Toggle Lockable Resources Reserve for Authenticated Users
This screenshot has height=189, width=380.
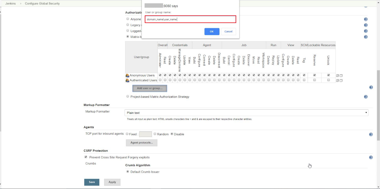tap(314, 80)
